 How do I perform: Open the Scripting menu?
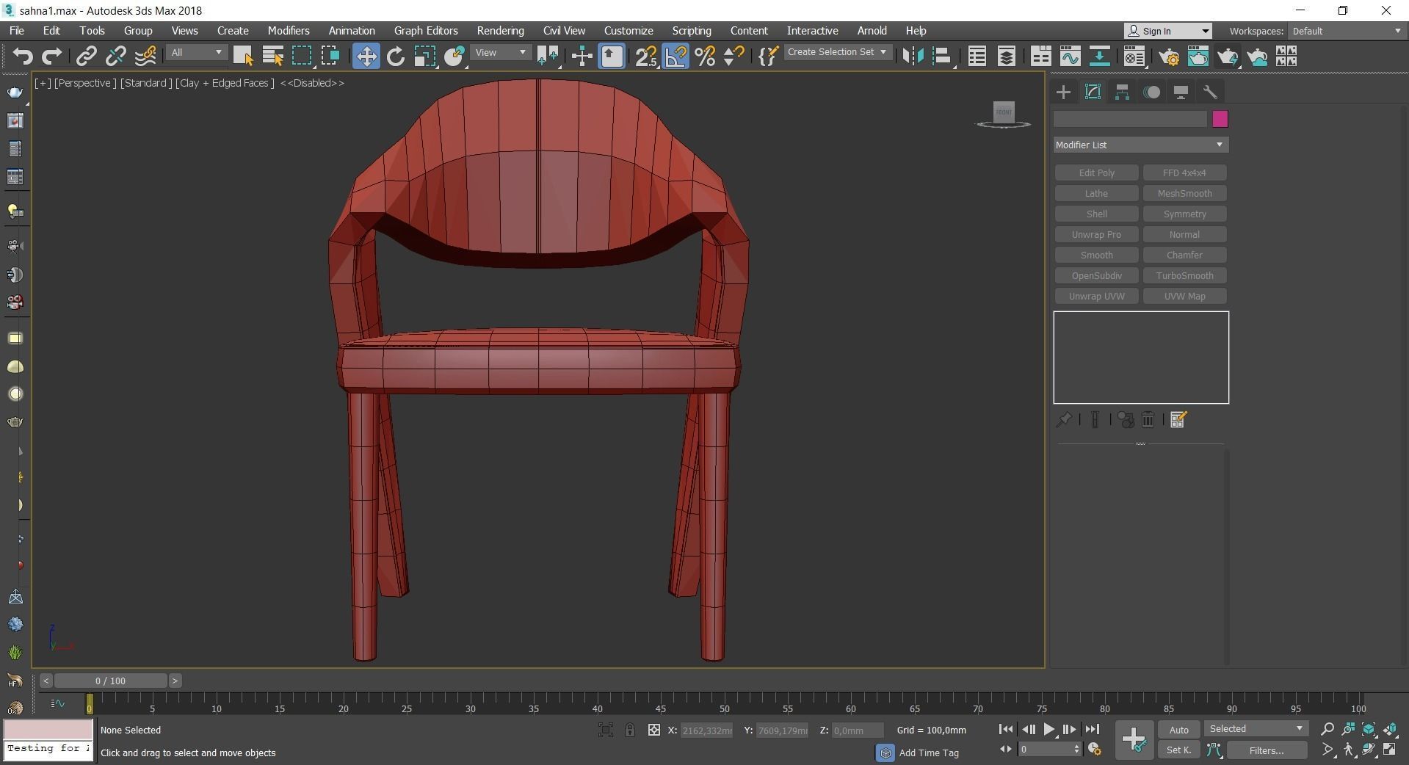point(692,31)
